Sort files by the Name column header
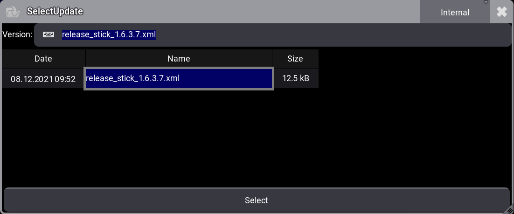Viewport: 514px width, 214px height. (179, 59)
